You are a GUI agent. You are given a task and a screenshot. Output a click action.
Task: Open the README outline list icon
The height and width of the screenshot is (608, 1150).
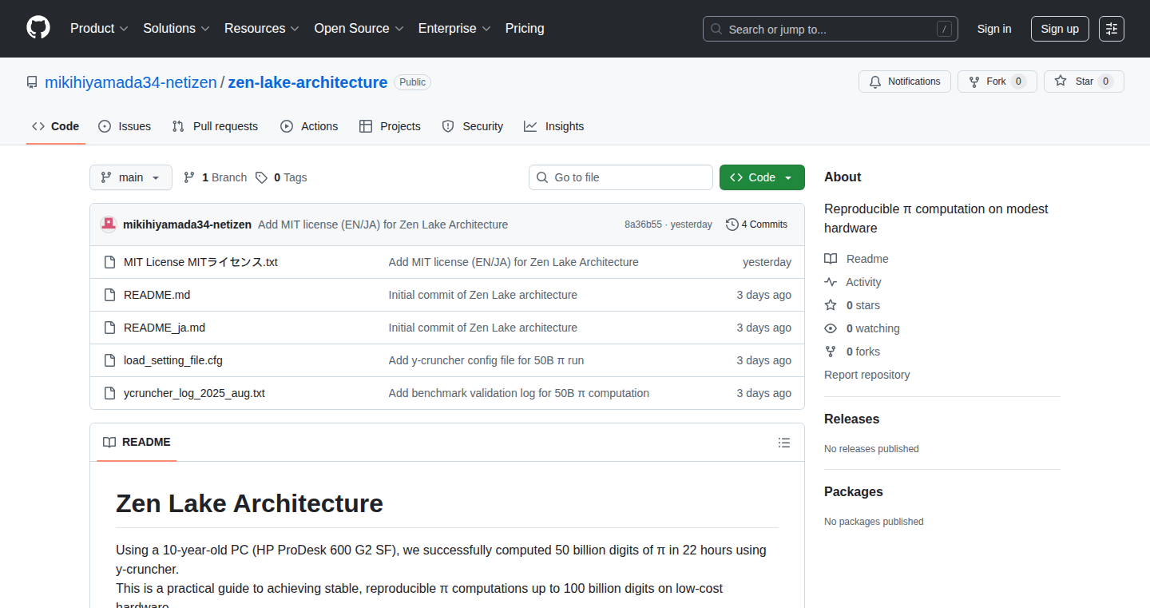tap(784, 443)
